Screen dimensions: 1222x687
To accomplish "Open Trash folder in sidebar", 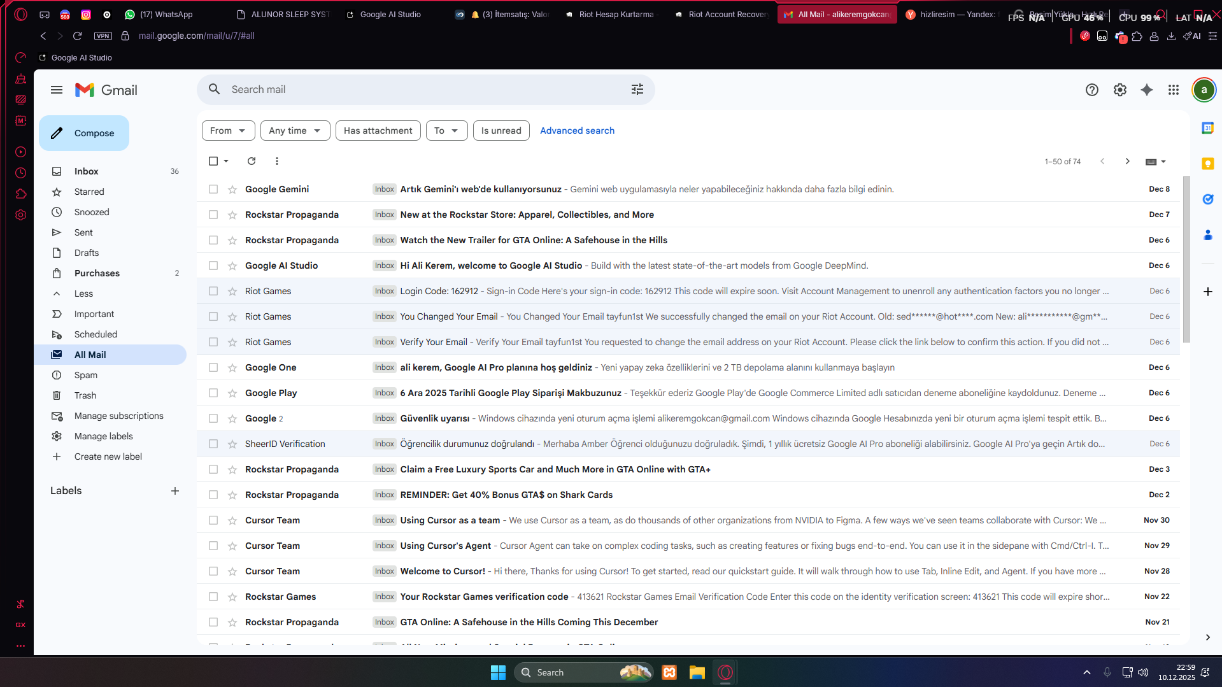I will (110, 395).
